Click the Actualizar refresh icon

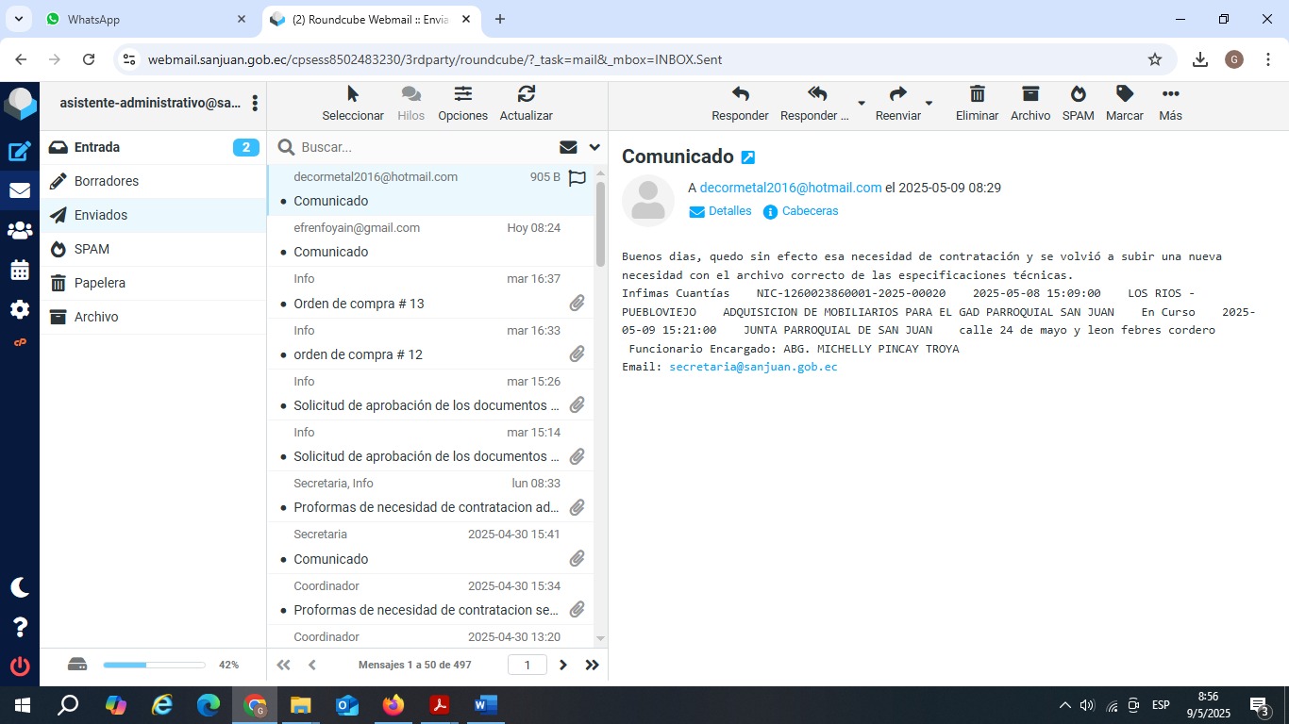point(526,94)
